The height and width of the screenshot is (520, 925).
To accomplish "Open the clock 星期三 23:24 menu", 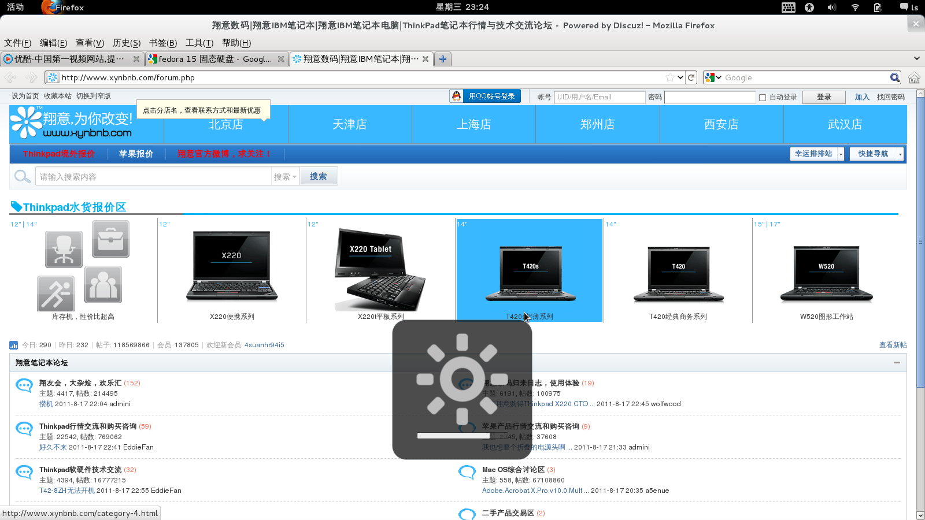I will [x=462, y=7].
